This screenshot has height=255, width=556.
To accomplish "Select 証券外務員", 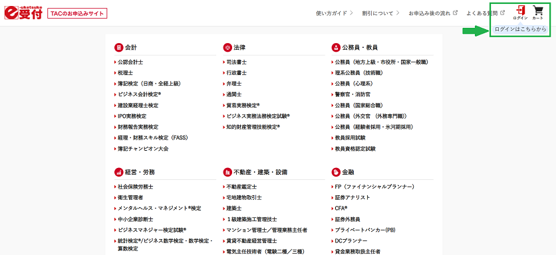I will [x=348, y=219].
